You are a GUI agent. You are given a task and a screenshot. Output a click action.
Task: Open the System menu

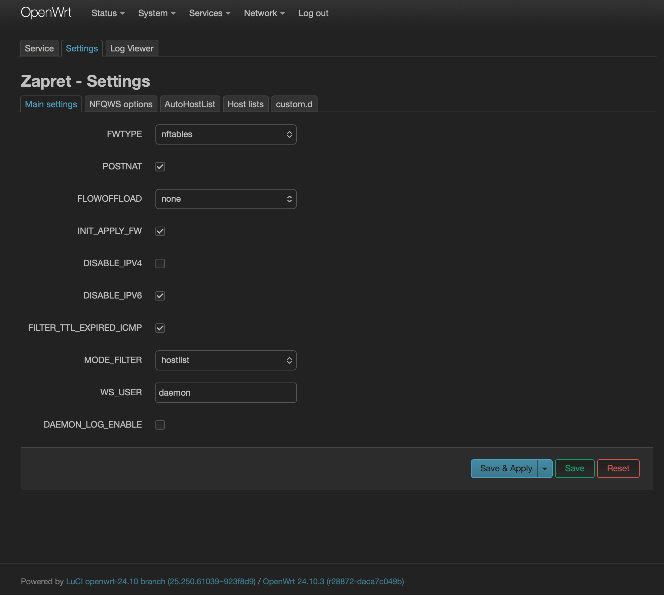pyautogui.click(x=157, y=13)
